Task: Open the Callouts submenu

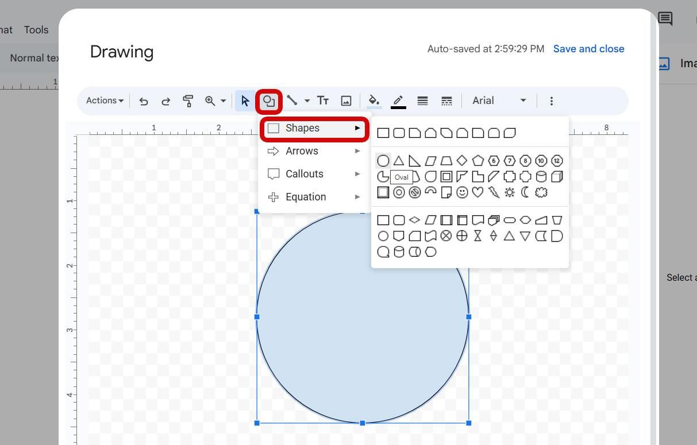Action: [304, 174]
